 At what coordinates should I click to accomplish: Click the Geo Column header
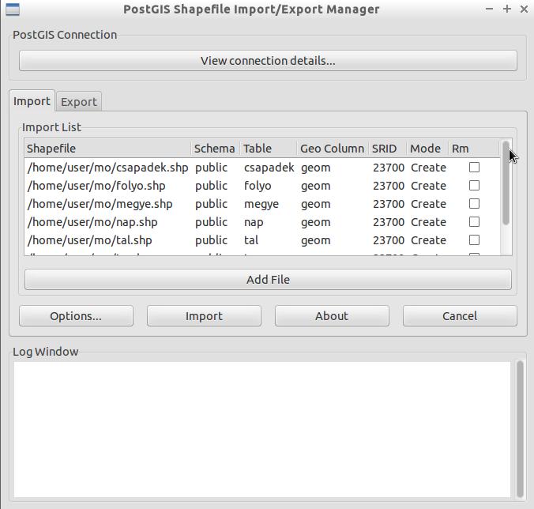click(333, 149)
